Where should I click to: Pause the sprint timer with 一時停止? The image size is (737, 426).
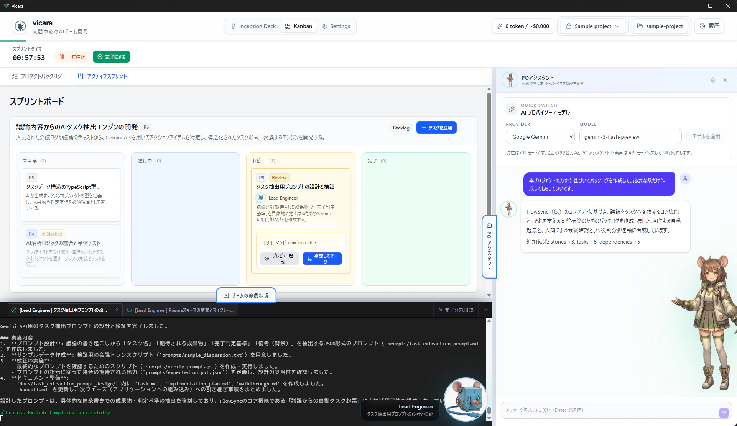(72, 57)
